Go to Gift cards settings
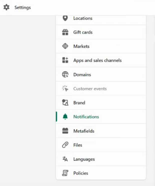The width and height of the screenshot is (155, 186). 83,32
